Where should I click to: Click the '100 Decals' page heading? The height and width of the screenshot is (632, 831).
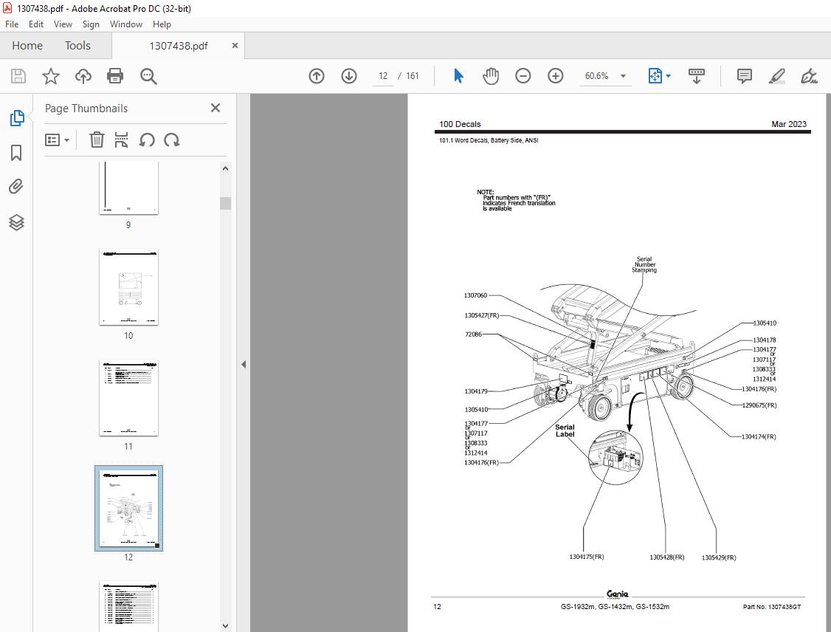pos(460,124)
